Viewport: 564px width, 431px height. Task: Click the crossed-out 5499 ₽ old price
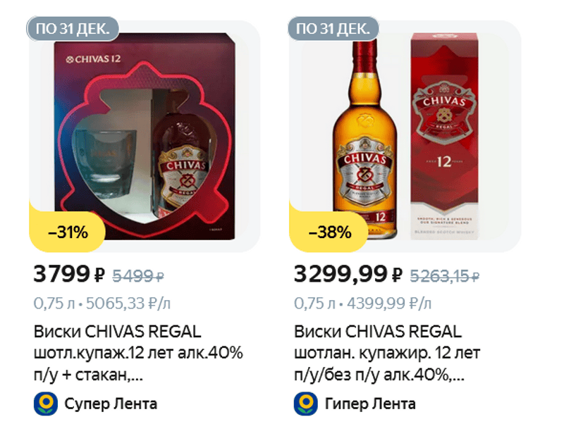[138, 276]
